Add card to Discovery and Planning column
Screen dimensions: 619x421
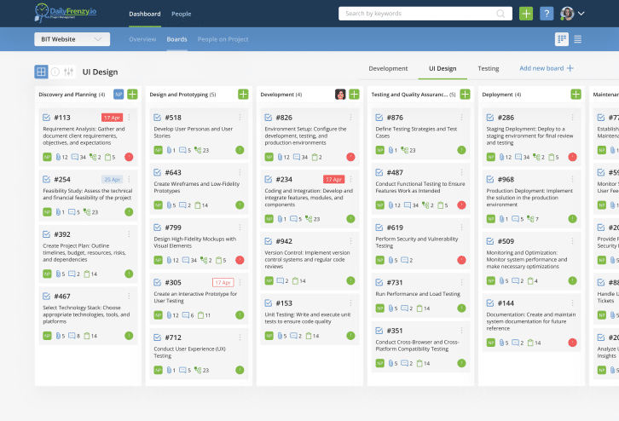pyautogui.click(x=132, y=95)
